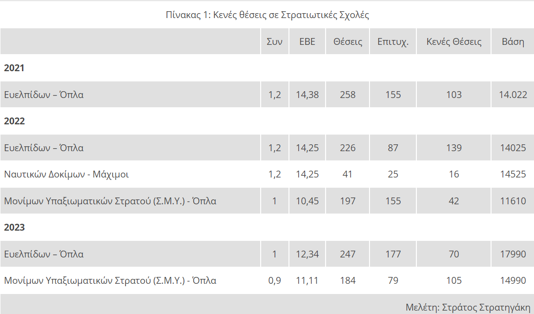Click the 'Βάση' column header
This screenshot has width=534, height=314.
click(513, 41)
